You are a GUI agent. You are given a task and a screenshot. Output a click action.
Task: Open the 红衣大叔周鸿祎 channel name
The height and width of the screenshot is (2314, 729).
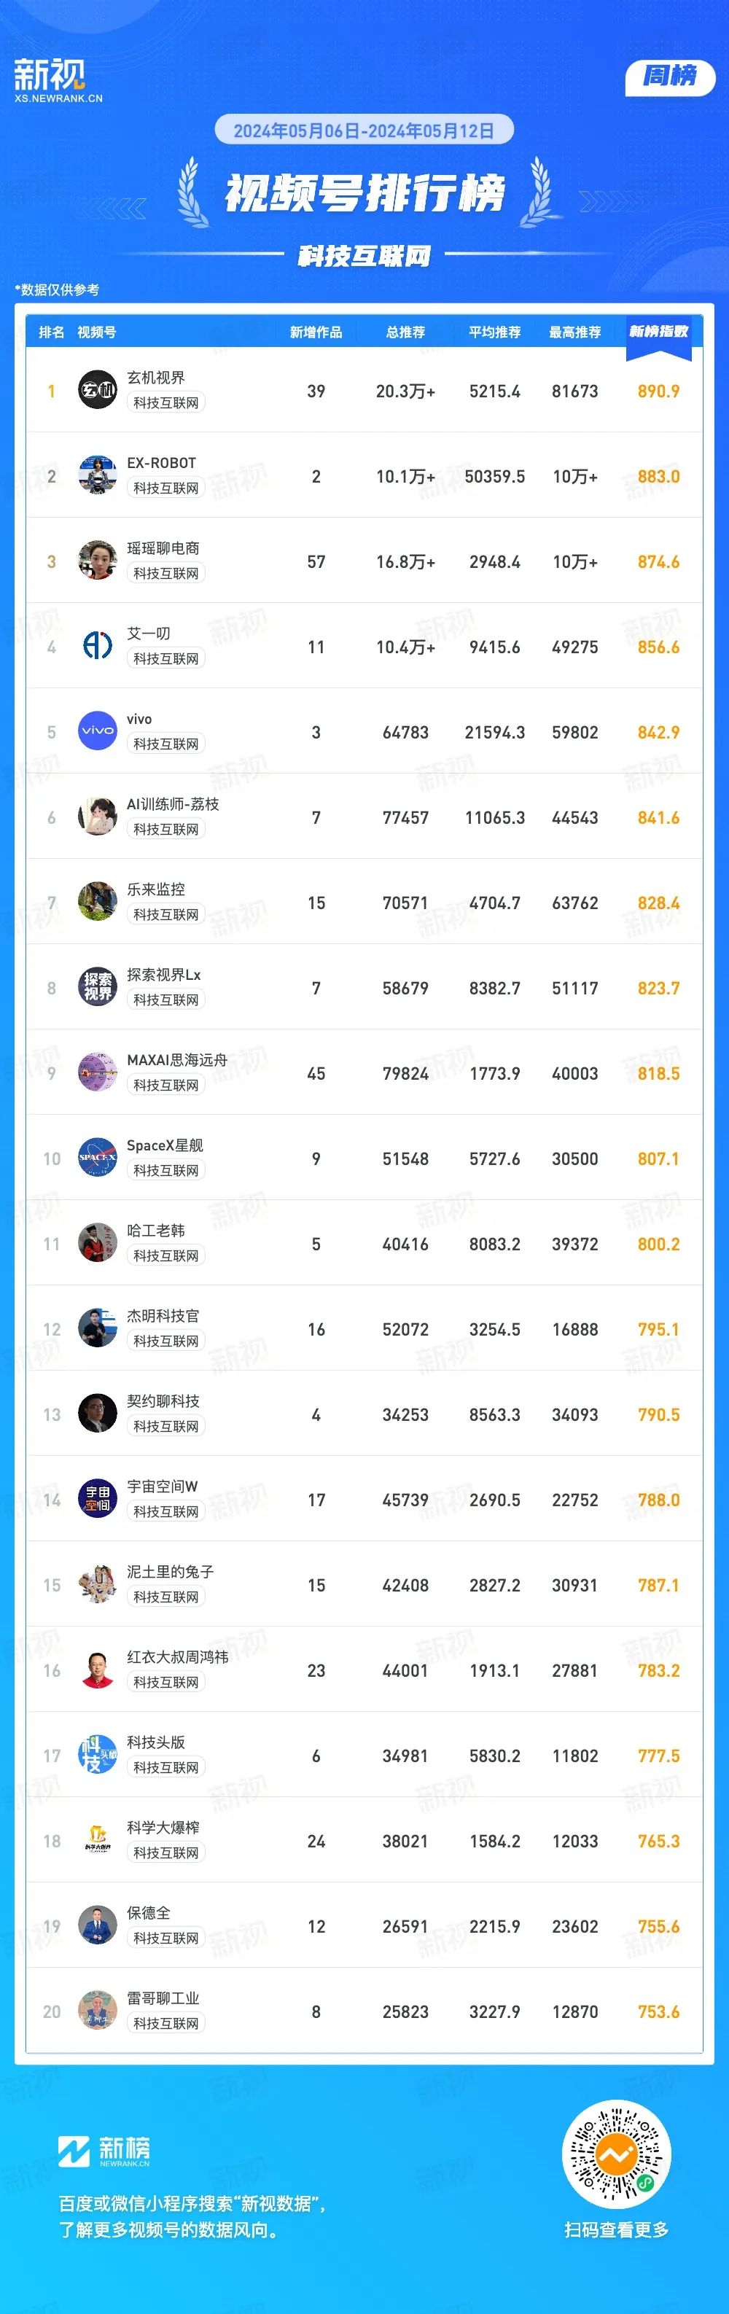(x=178, y=1656)
